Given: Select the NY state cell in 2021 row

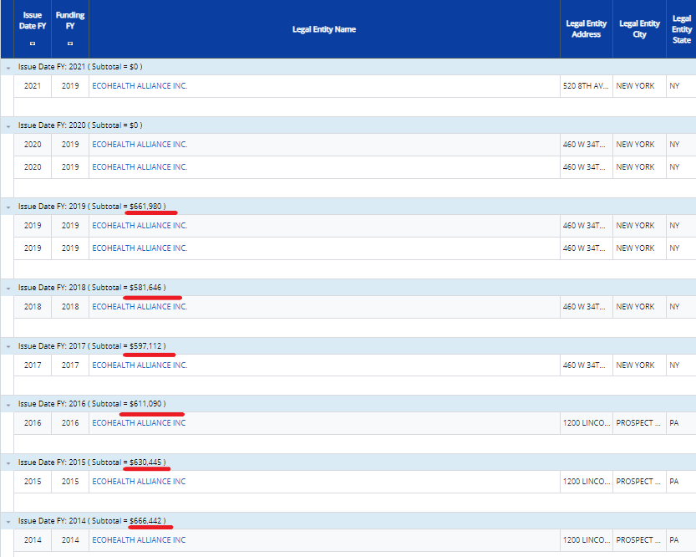Looking at the screenshot, I should coord(681,86).
